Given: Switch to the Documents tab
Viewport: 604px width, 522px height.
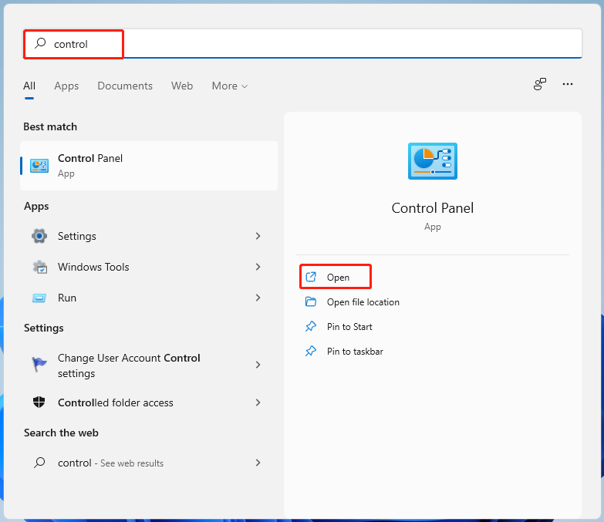Looking at the screenshot, I should pyautogui.click(x=125, y=86).
